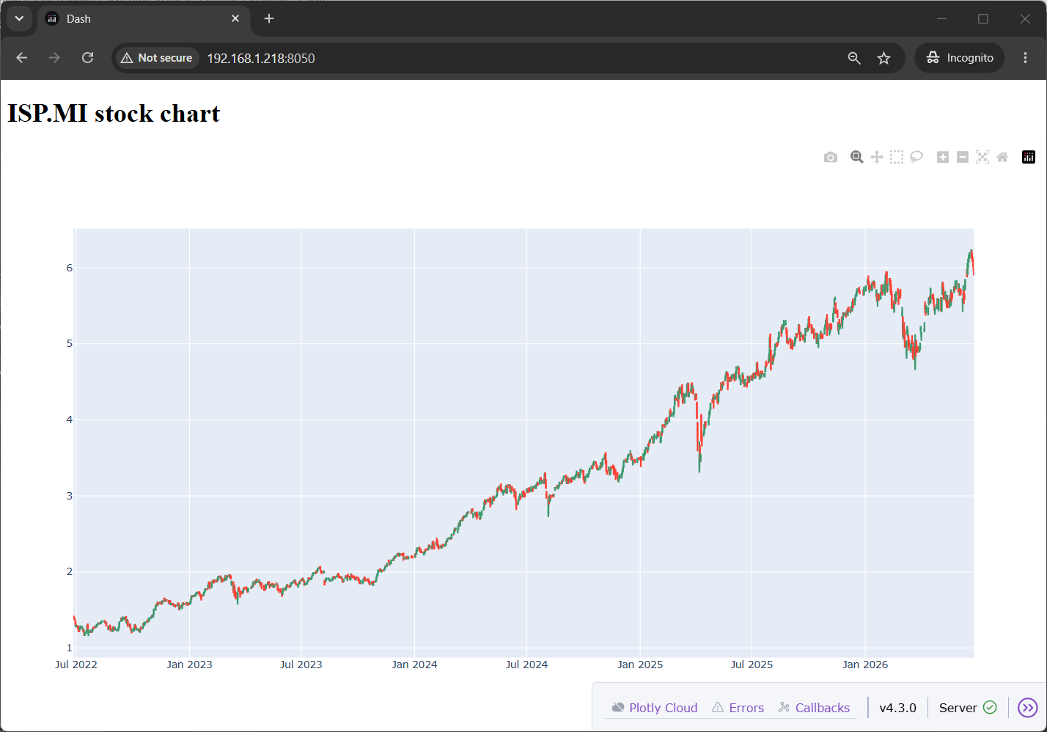The height and width of the screenshot is (732, 1047).
Task: Download plot as PNG camera icon
Action: [x=830, y=157]
